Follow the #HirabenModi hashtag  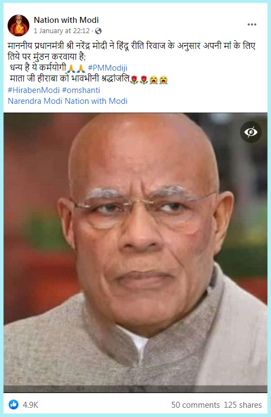click(x=34, y=90)
